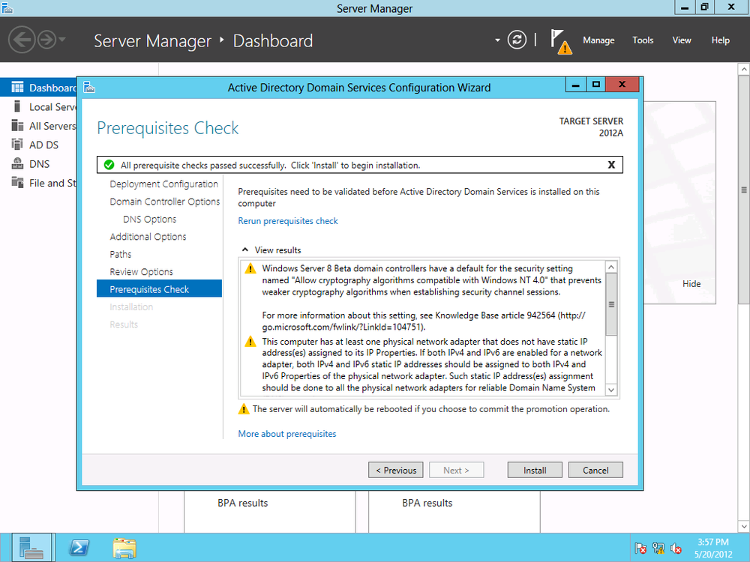This screenshot has width=750, height=562.
Task: Open the View menu
Action: (682, 40)
